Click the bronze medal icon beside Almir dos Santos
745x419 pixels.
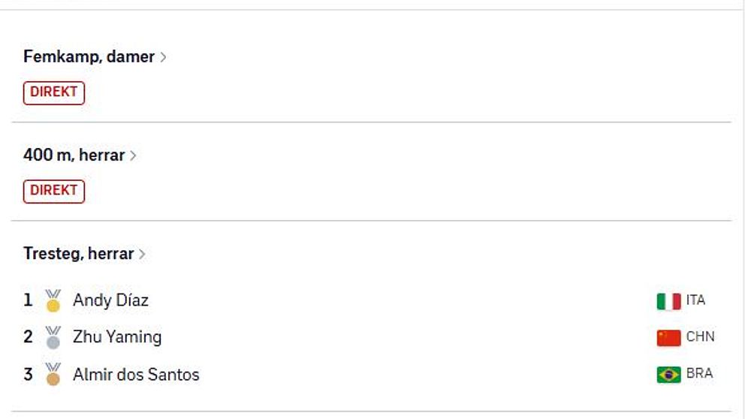pyautogui.click(x=53, y=375)
